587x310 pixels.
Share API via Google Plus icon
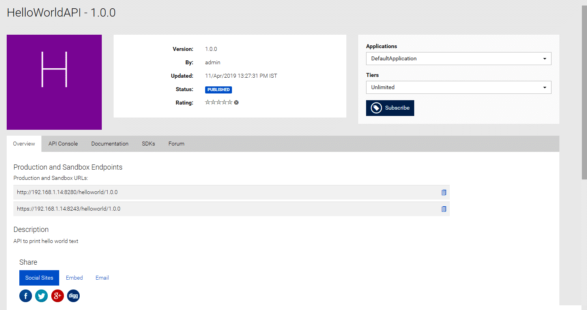click(x=58, y=296)
